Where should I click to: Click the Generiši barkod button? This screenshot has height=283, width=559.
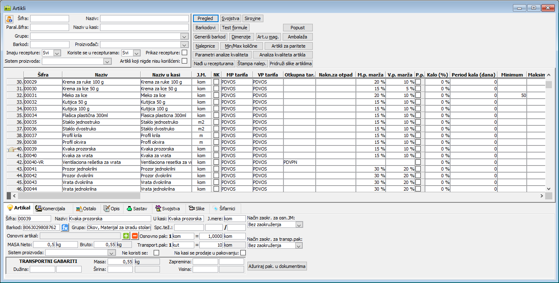210,37
